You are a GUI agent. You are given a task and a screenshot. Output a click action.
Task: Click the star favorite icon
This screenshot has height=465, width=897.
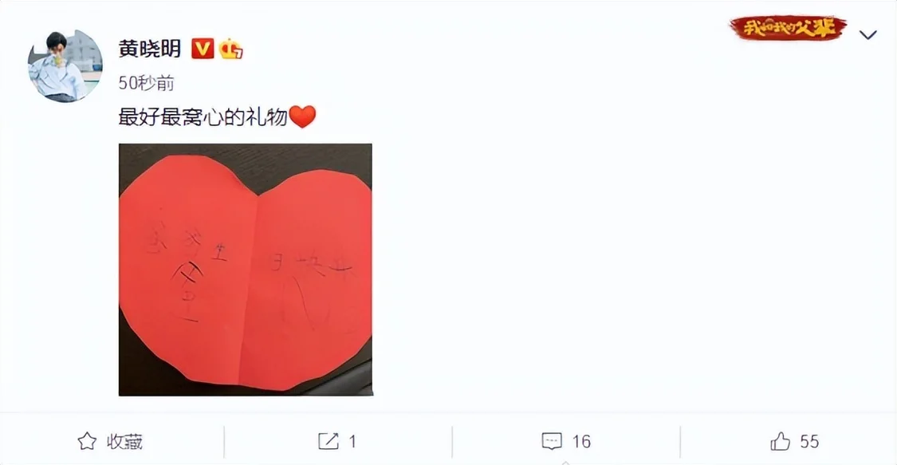click(87, 441)
